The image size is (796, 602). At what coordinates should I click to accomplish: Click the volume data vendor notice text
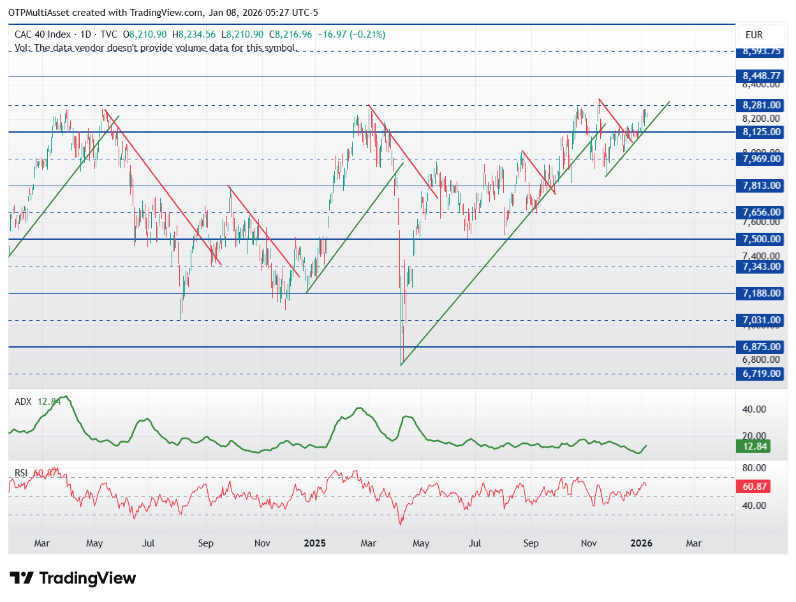coord(156,48)
